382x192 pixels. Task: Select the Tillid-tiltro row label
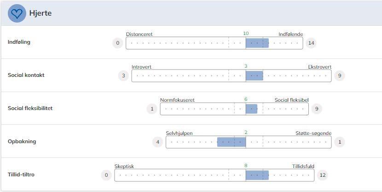click(21, 175)
